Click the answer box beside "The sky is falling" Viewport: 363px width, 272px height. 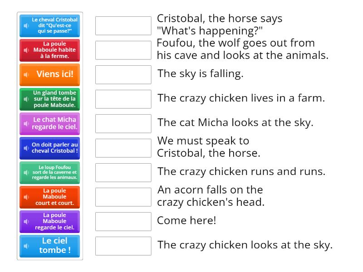click(x=123, y=74)
